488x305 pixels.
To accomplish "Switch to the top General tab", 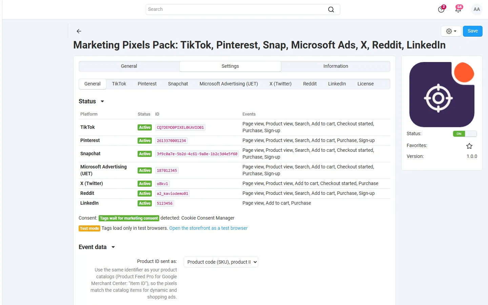I will pyautogui.click(x=129, y=66).
